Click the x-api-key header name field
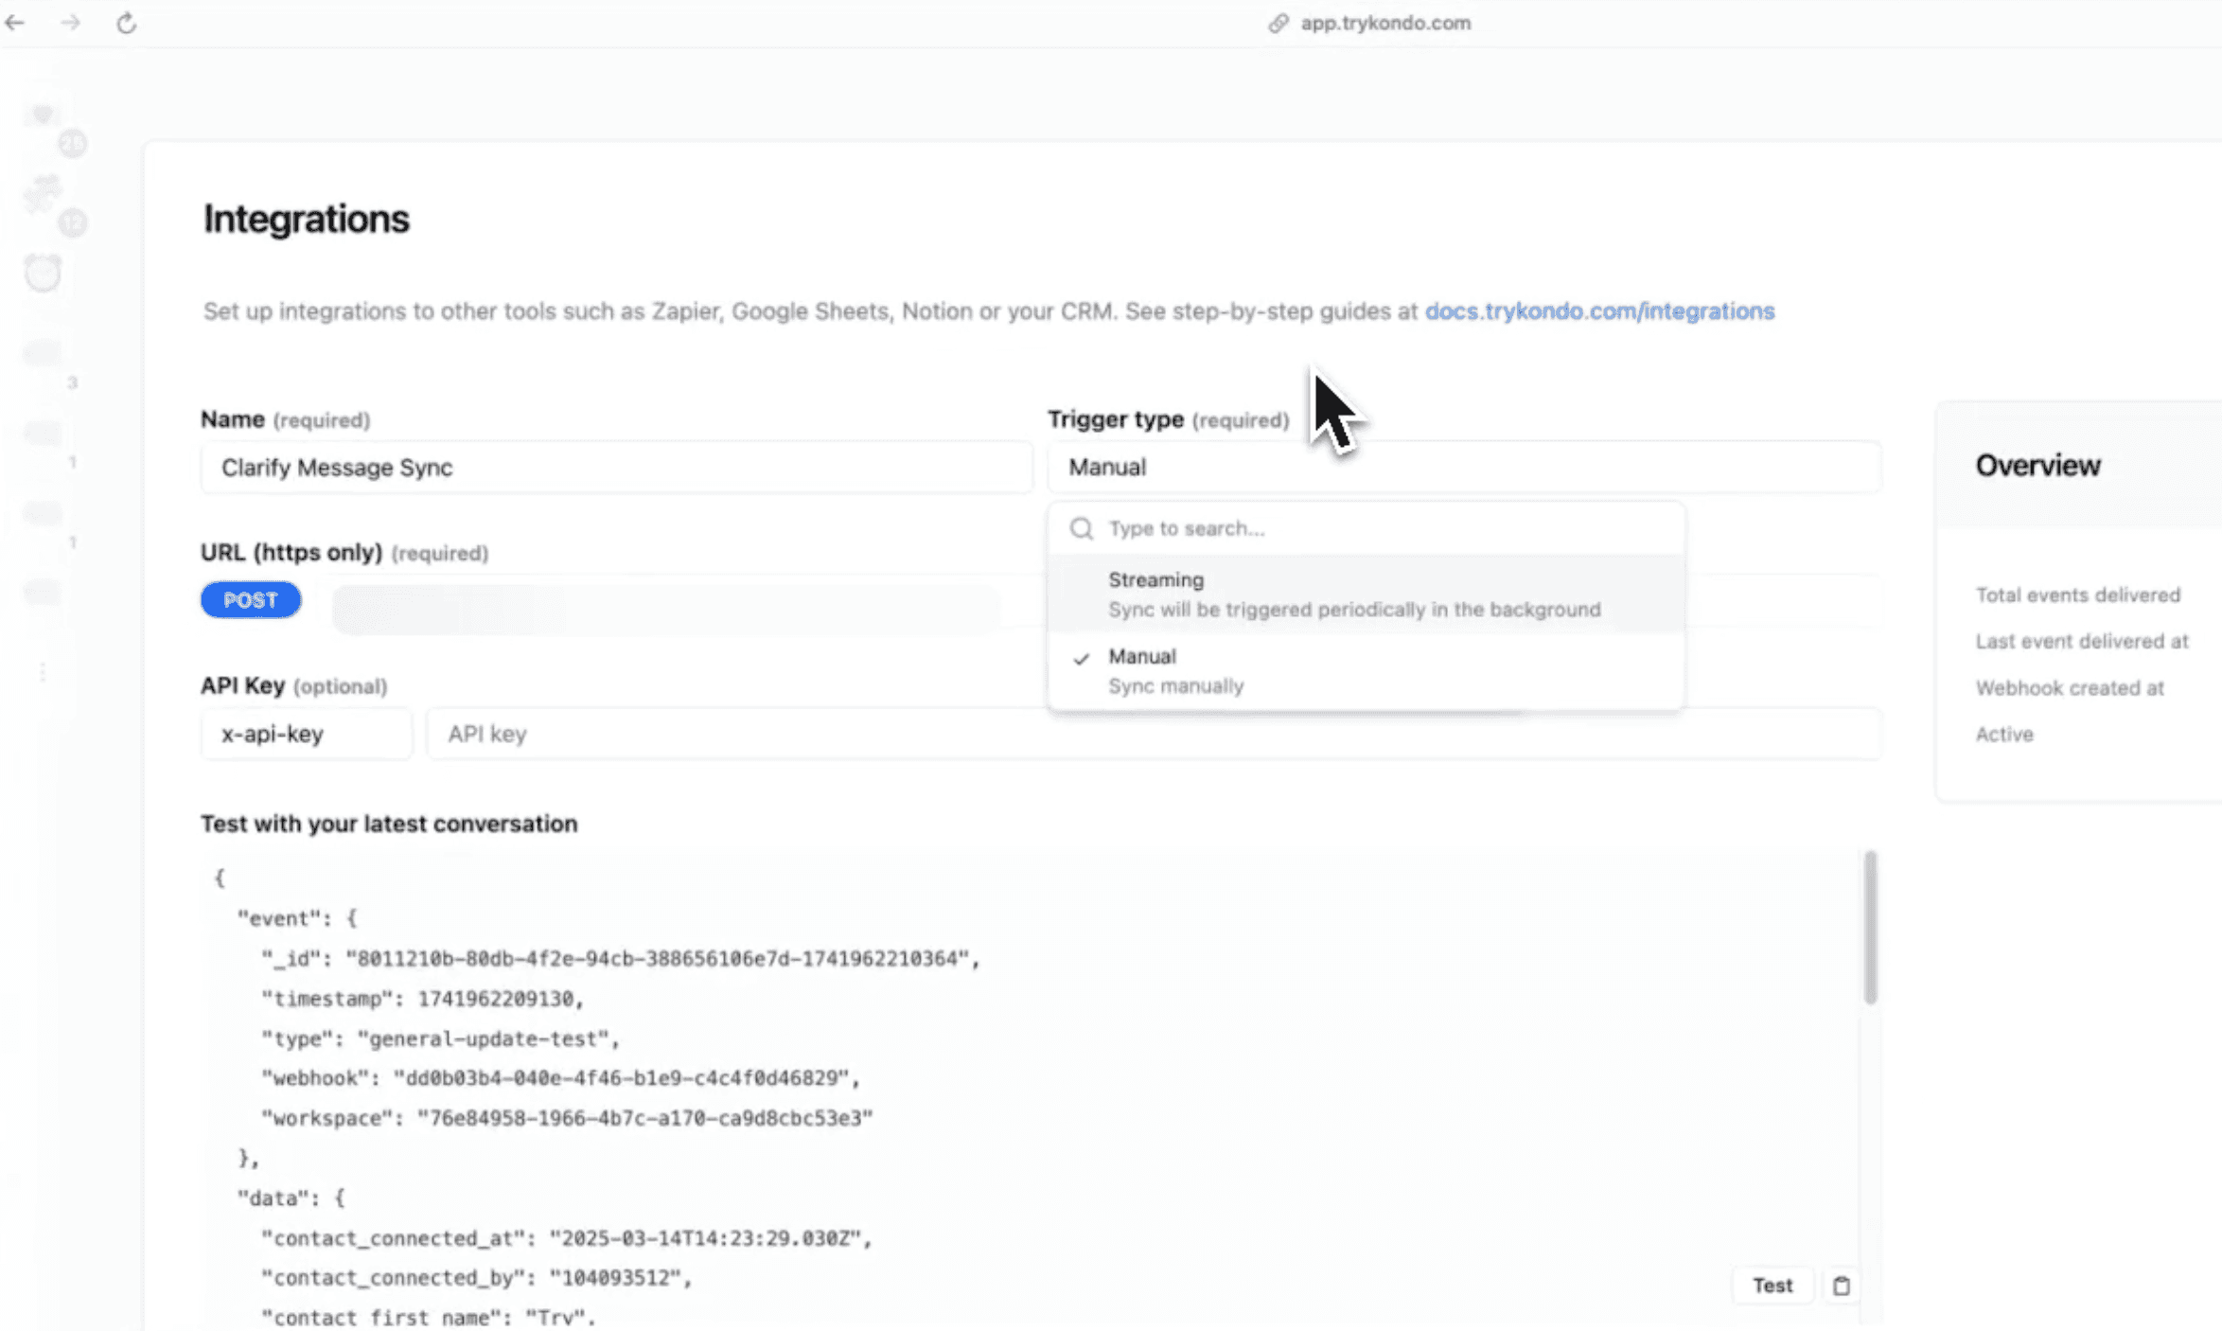Viewport: 2222px width, 1331px height. [x=306, y=734]
